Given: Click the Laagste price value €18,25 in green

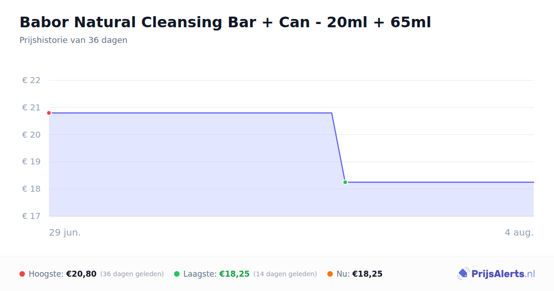Looking at the screenshot, I should coord(234,274).
